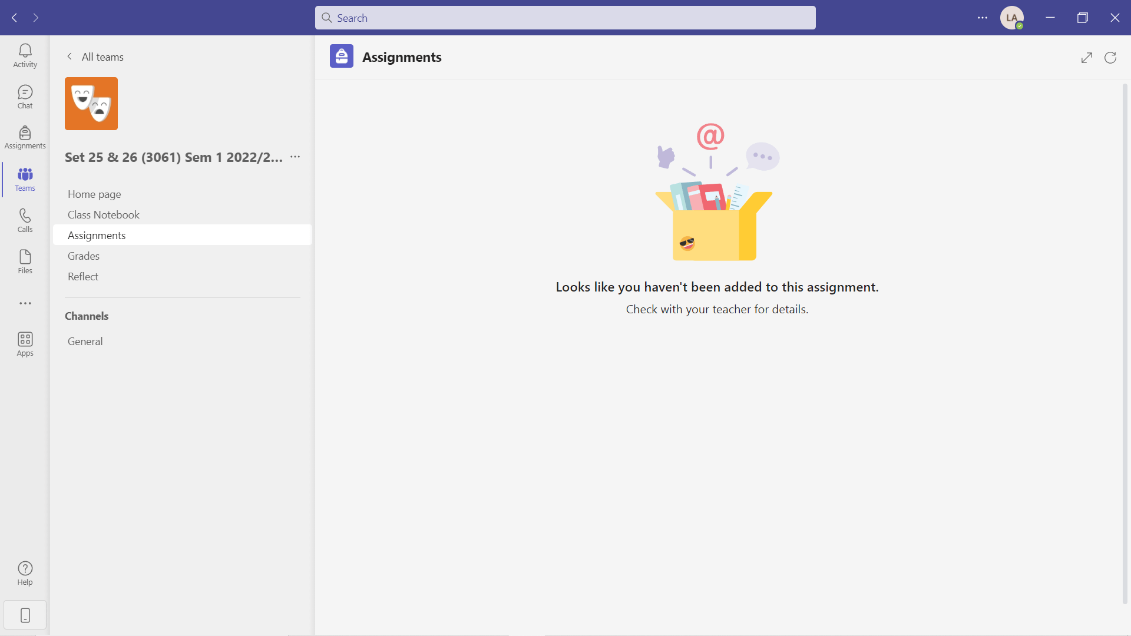The height and width of the screenshot is (636, 1131).
Task: Open the Apps store
Action: pos(25,344)
